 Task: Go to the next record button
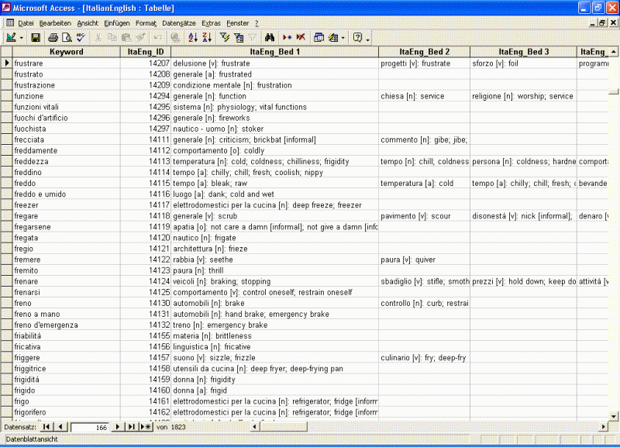point(118,427)
